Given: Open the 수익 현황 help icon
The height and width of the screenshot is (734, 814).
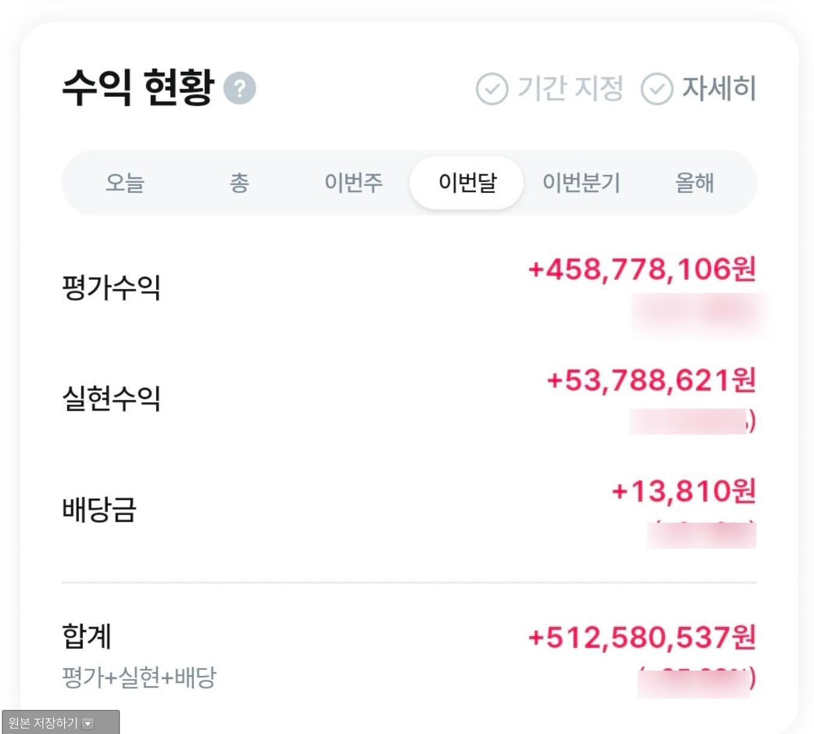Looking at the screenshot, I should point(241,87).
